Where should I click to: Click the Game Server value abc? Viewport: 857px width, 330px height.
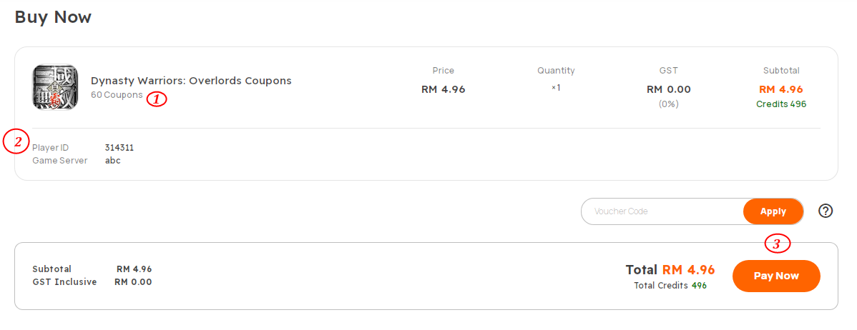click(112, 161)
